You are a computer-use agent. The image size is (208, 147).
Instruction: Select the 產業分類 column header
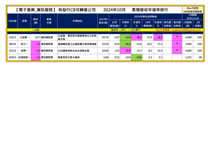[49, 21]
